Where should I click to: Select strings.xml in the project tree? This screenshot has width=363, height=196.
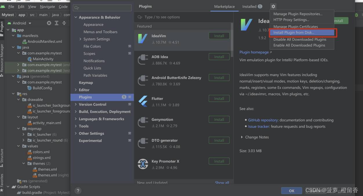(x=41, y=158)
